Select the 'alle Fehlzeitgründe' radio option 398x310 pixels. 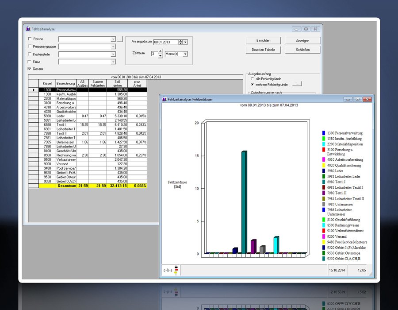click(253, 78)
